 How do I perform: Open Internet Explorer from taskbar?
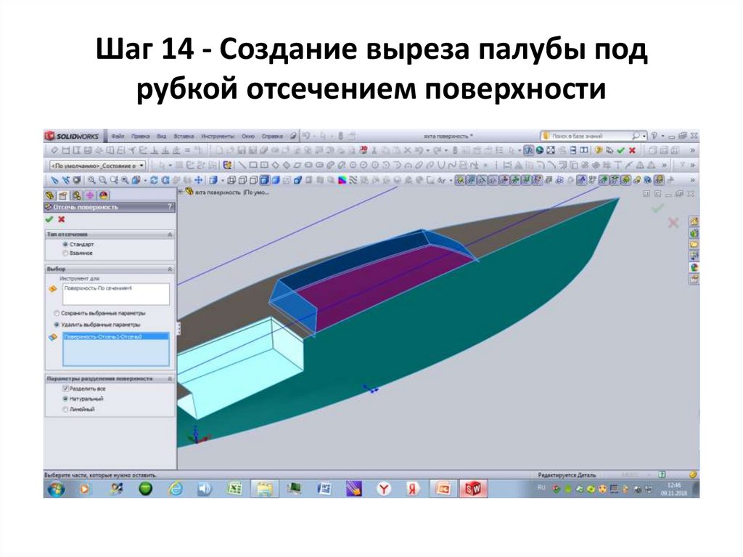(x=176, y=489)
